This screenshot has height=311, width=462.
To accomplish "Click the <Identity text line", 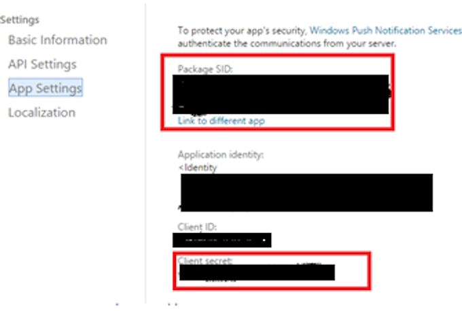I will point(198,167).
